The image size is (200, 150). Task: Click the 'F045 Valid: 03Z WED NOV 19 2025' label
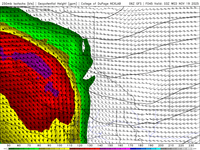172,3
